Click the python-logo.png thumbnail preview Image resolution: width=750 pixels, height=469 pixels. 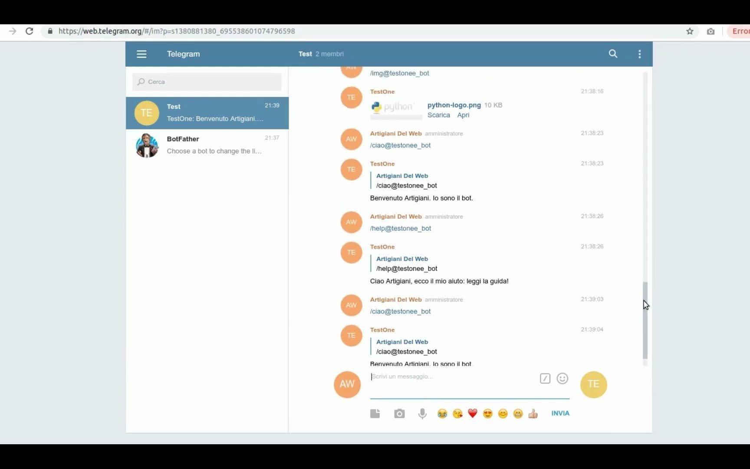(x=396, y=110)
